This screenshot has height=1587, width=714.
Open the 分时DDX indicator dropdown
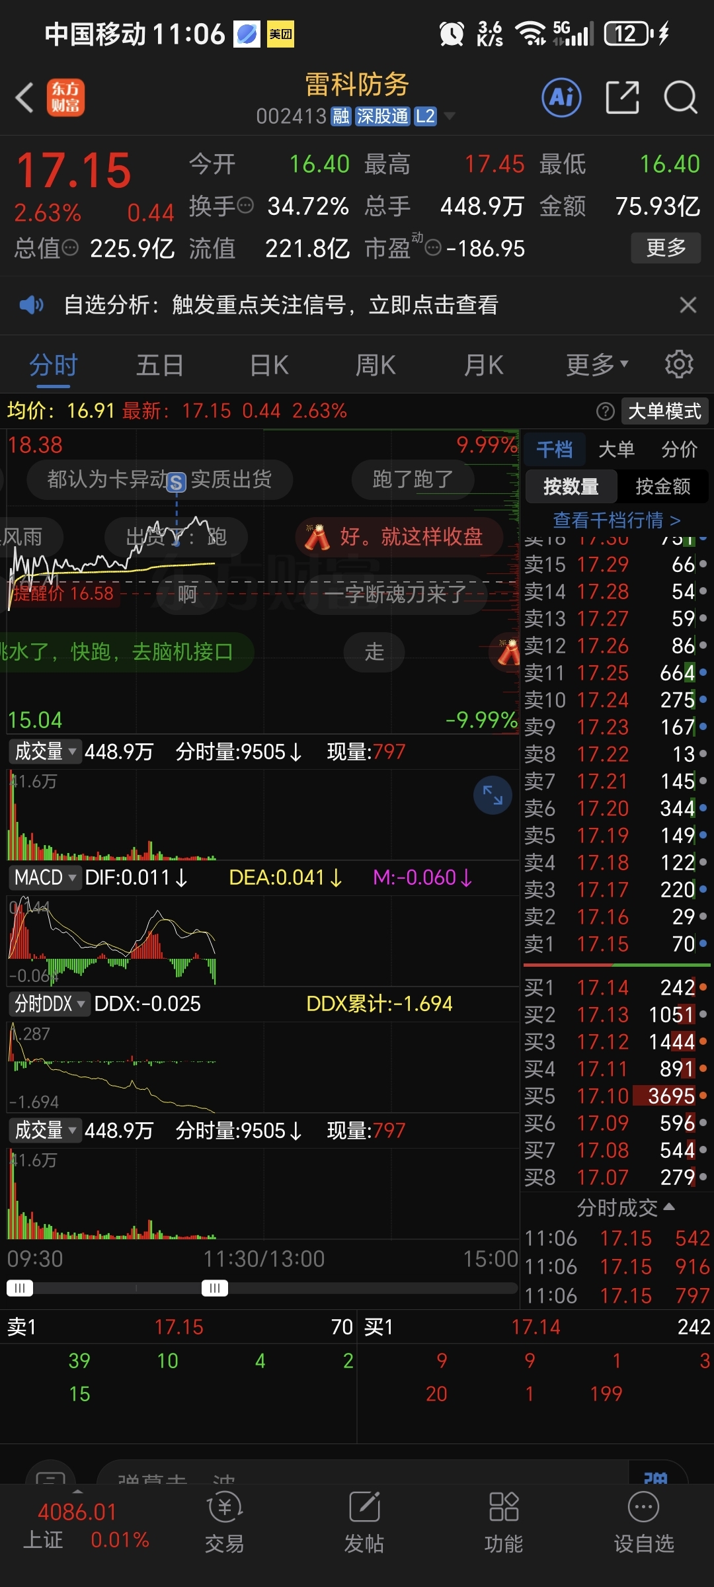pyautogui.click(x=50, y=1004)
